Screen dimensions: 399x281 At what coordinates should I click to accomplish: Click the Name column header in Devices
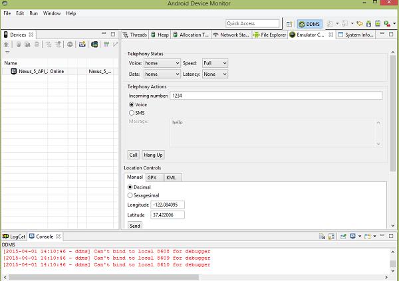pyautogui.click(x=11, y=63)
